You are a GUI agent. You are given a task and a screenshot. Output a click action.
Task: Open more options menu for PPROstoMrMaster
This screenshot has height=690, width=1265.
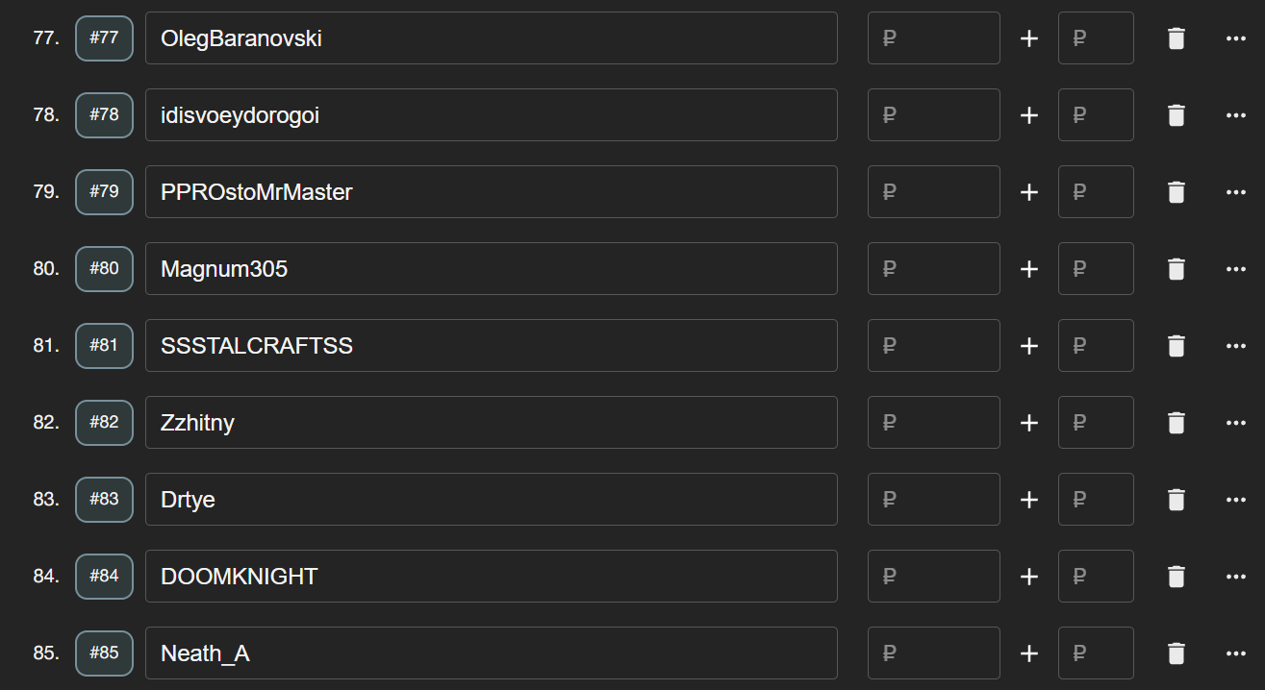click(x=1236, y=192)
